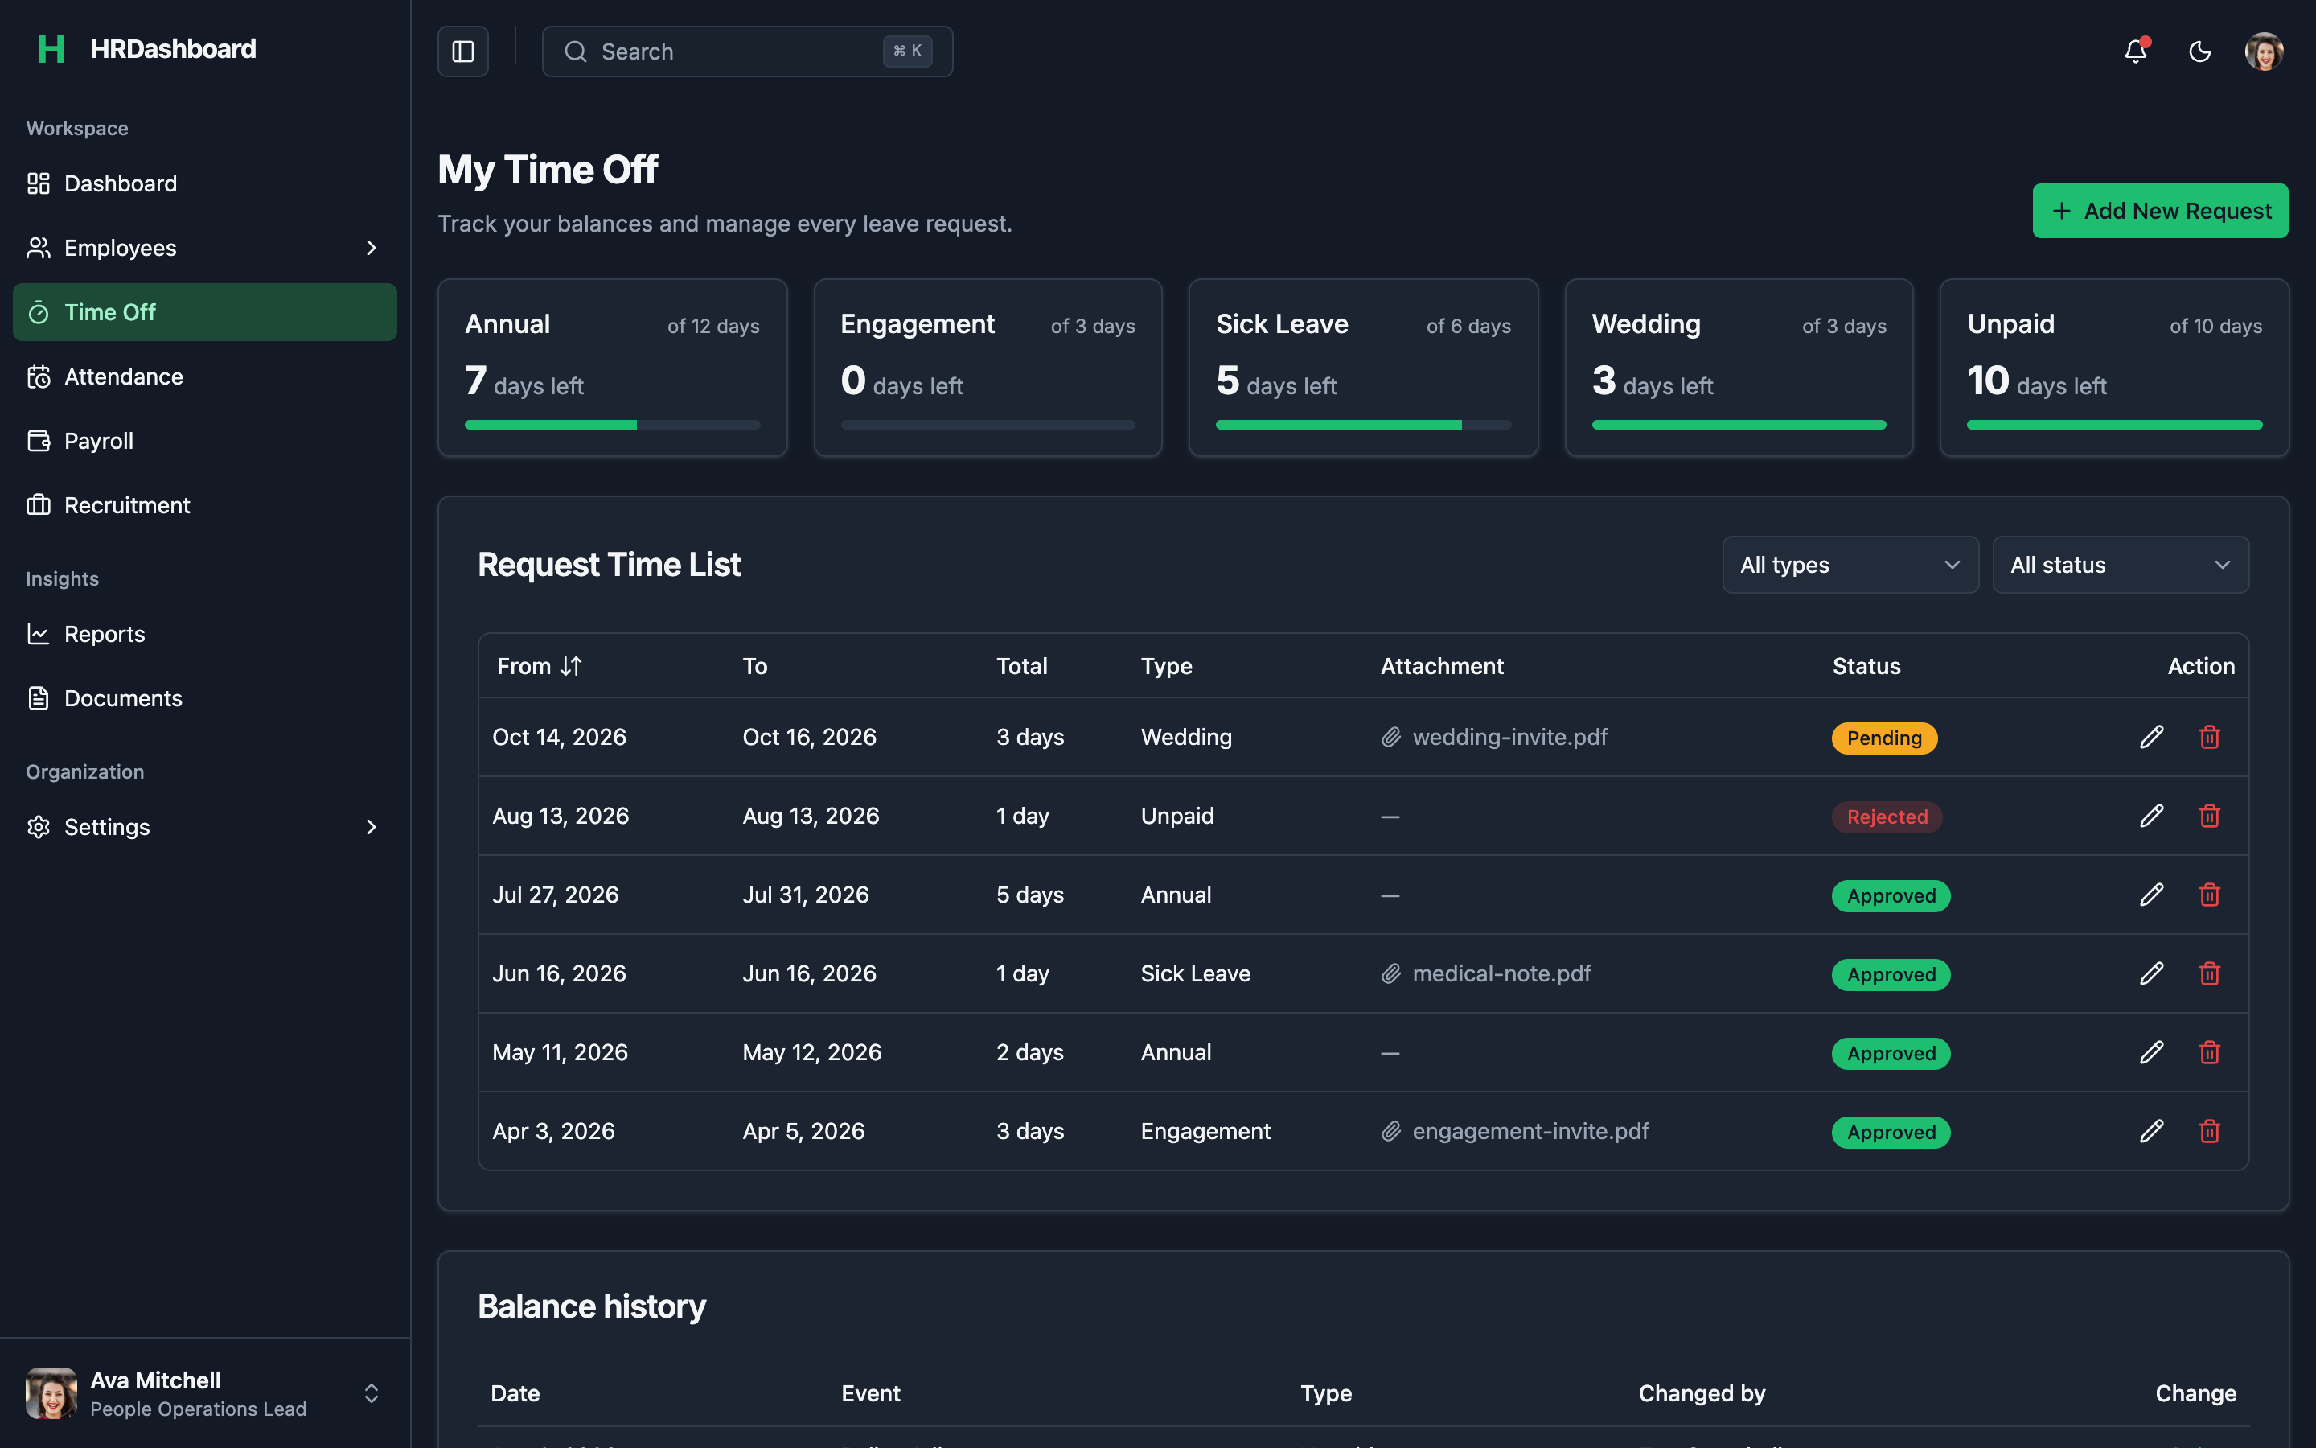
Task: Click the Sick Leave balance progress bar
Action: [1364, 424]
